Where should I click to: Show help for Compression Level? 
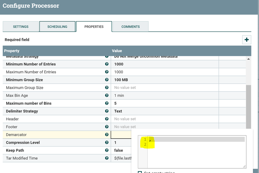107,142
